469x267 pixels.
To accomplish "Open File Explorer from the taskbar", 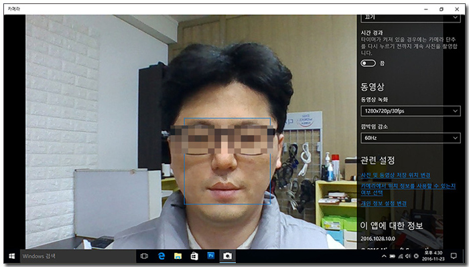I will [x=178, y=256].
